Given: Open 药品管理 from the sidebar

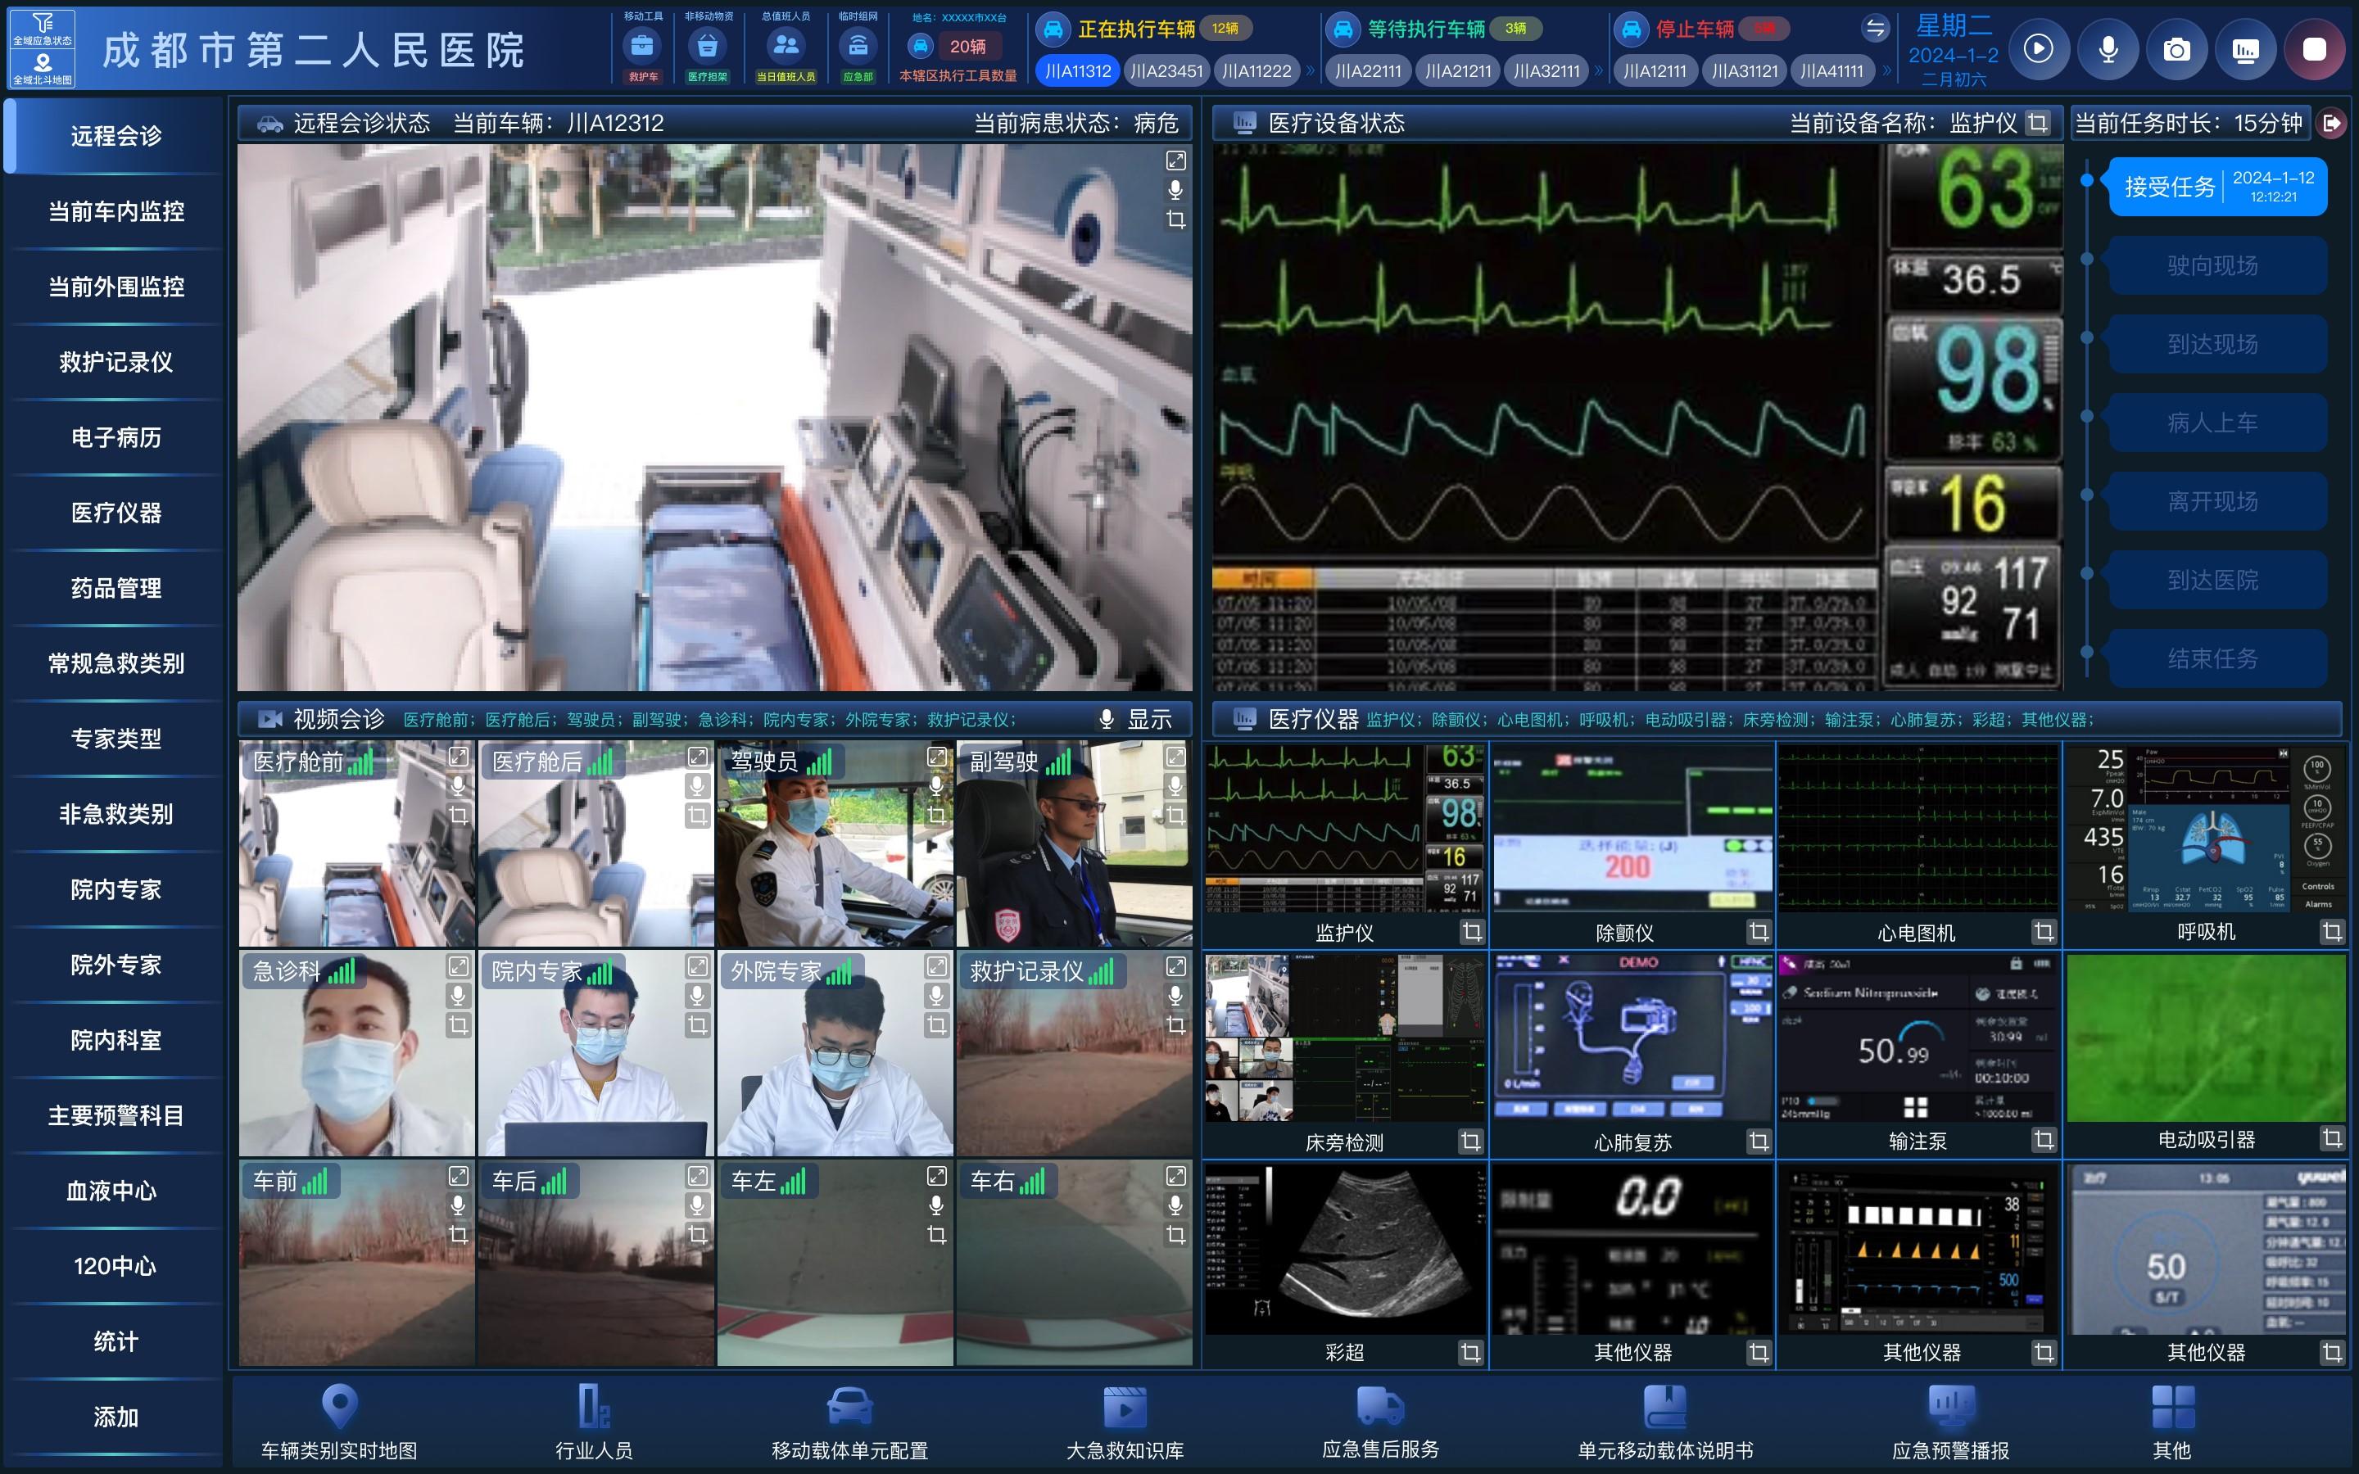Looking at the screenshot, I should tap(116, 588).
